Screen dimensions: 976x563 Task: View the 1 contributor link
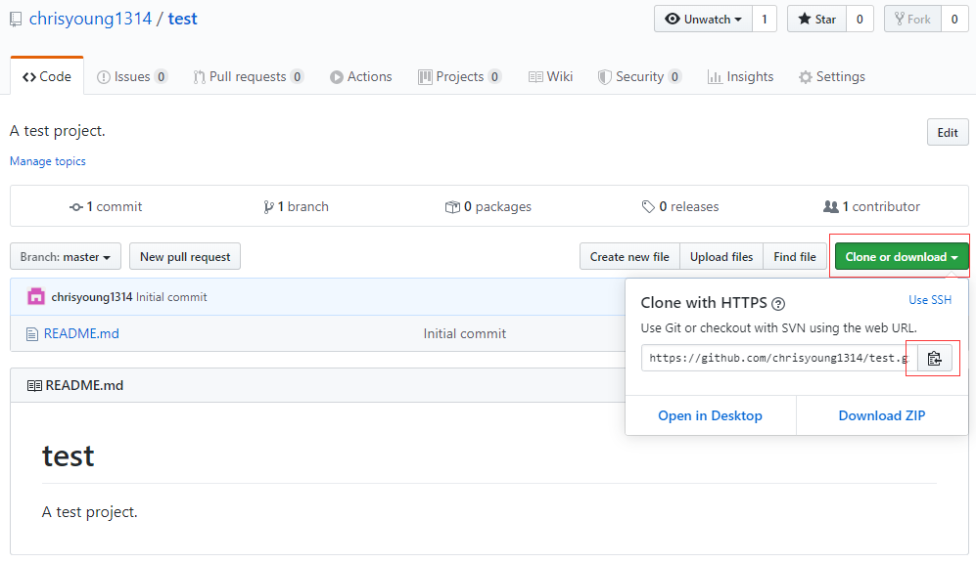[871, 206]
